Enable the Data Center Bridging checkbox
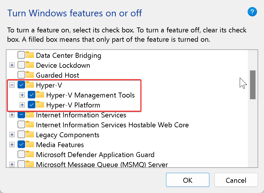The width and height of the screenshot is (264, 193). click(x=21, y=55)
